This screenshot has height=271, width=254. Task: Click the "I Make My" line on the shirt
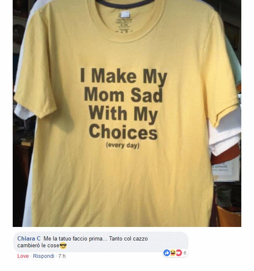click(124, 76)
